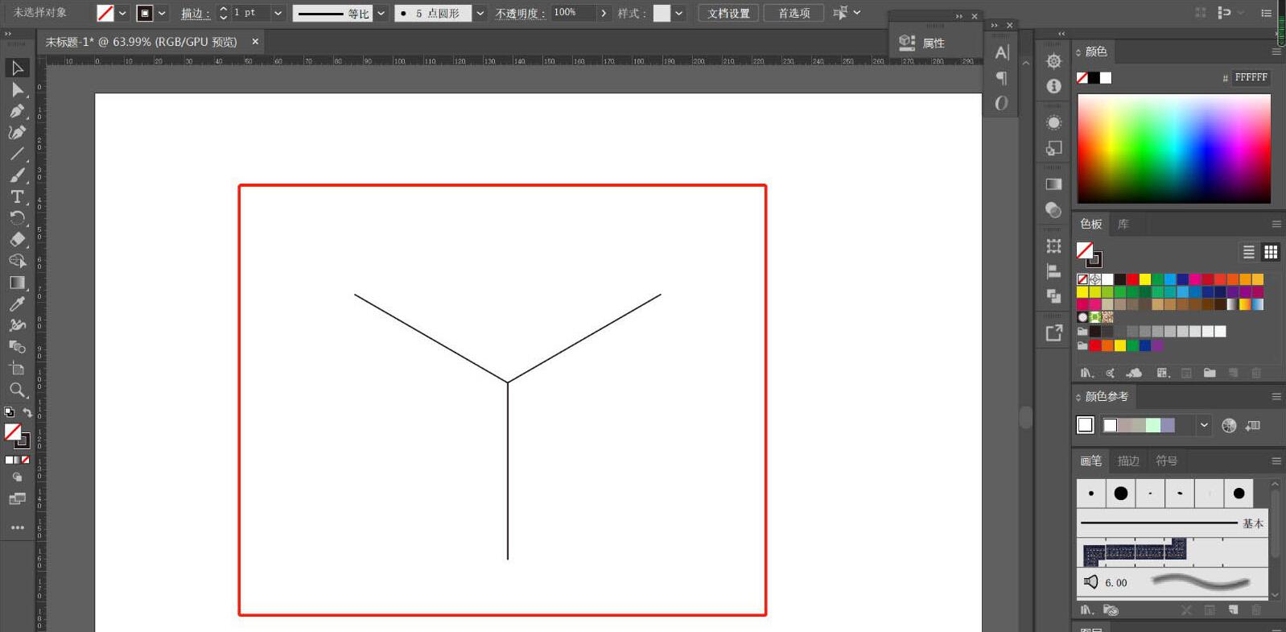Switch swatches panel to list view
Image resolution: width=1286 pixels, height=632 pixels.
point(1248,252)
